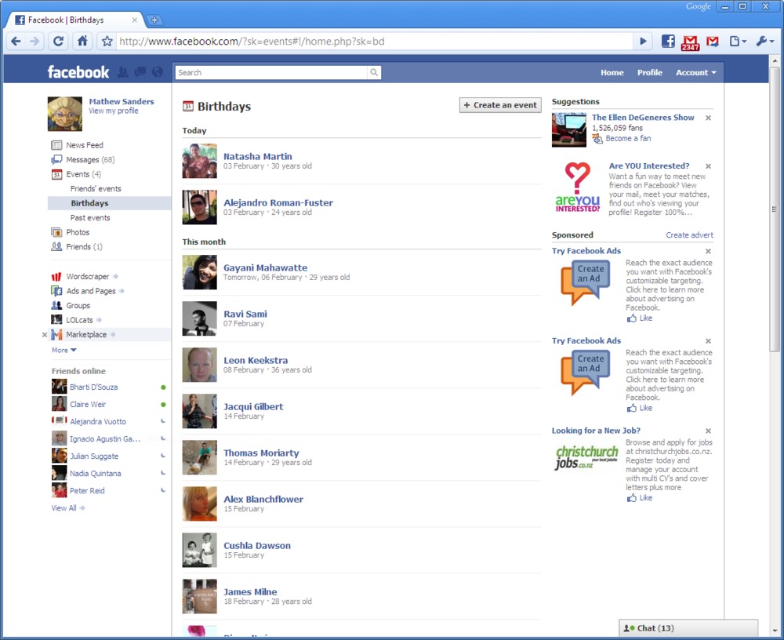Open Messages (68) in sidebar
Viewport: 784px width, 640px height.
coord(90,160)
